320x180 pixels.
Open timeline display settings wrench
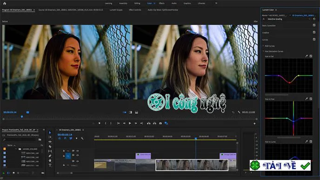pos(82,138)
